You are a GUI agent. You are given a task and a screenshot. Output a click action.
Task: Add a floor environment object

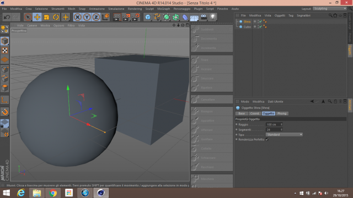(194, 17)
